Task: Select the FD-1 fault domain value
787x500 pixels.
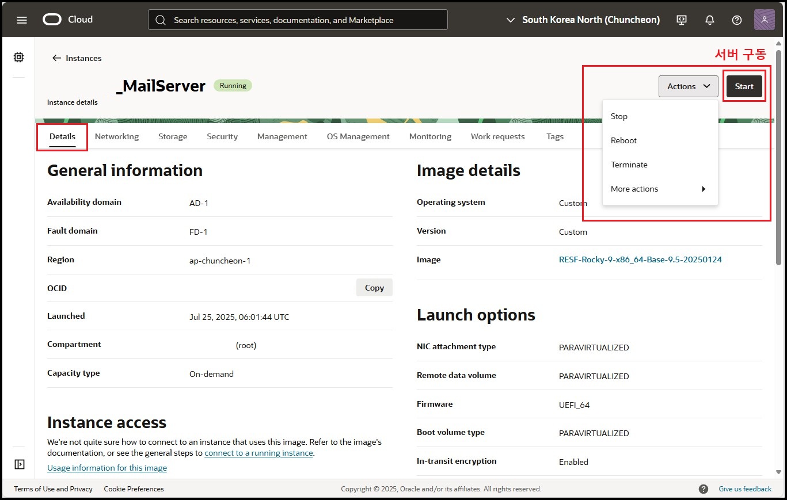Action: (198, 232)
